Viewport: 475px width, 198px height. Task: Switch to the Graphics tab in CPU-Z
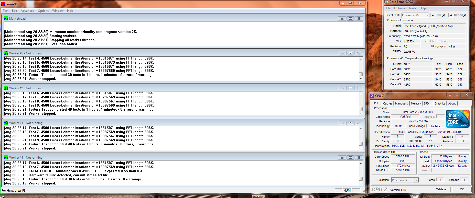440,103
